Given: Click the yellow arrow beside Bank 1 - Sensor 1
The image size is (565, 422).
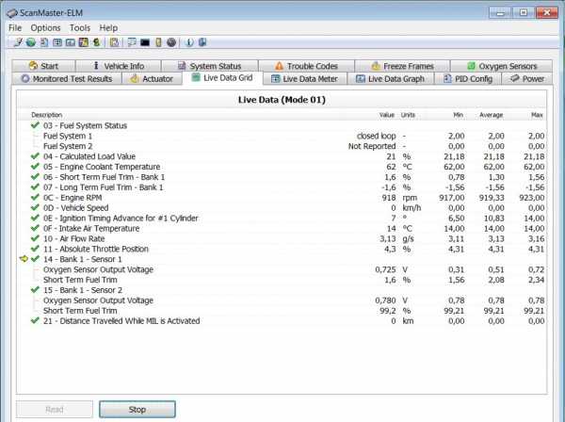Looking at the screenshot, I should click(x=24, y=257).
